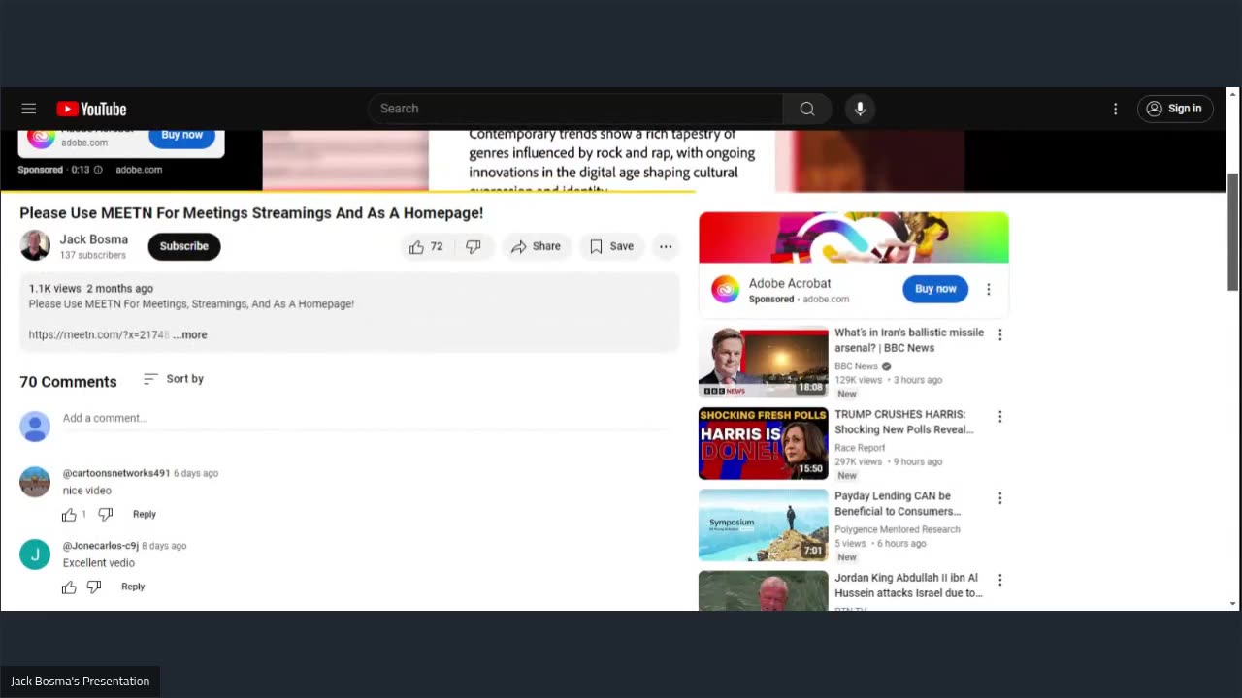This screenshot has width=1242, height=698.
Task: Open more actions ellipsis beside Save
Action: [666, 246]
